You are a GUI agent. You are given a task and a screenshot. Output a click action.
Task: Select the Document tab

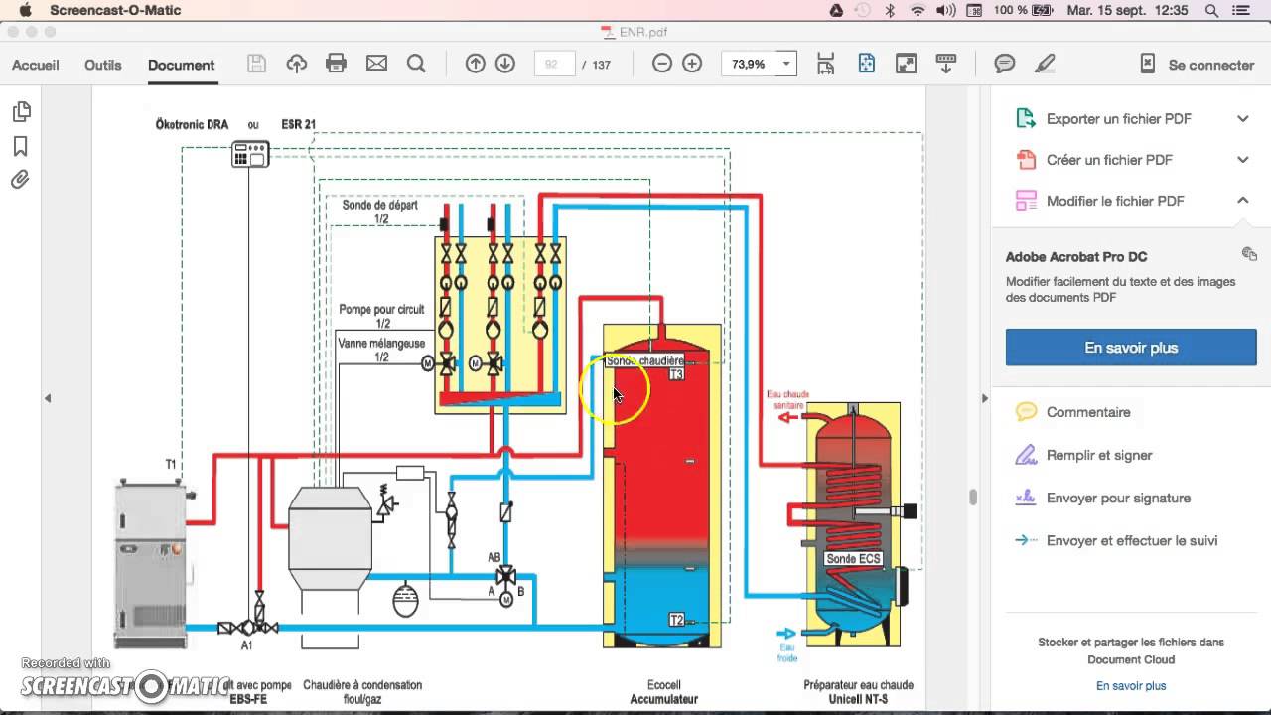[181, 65]
